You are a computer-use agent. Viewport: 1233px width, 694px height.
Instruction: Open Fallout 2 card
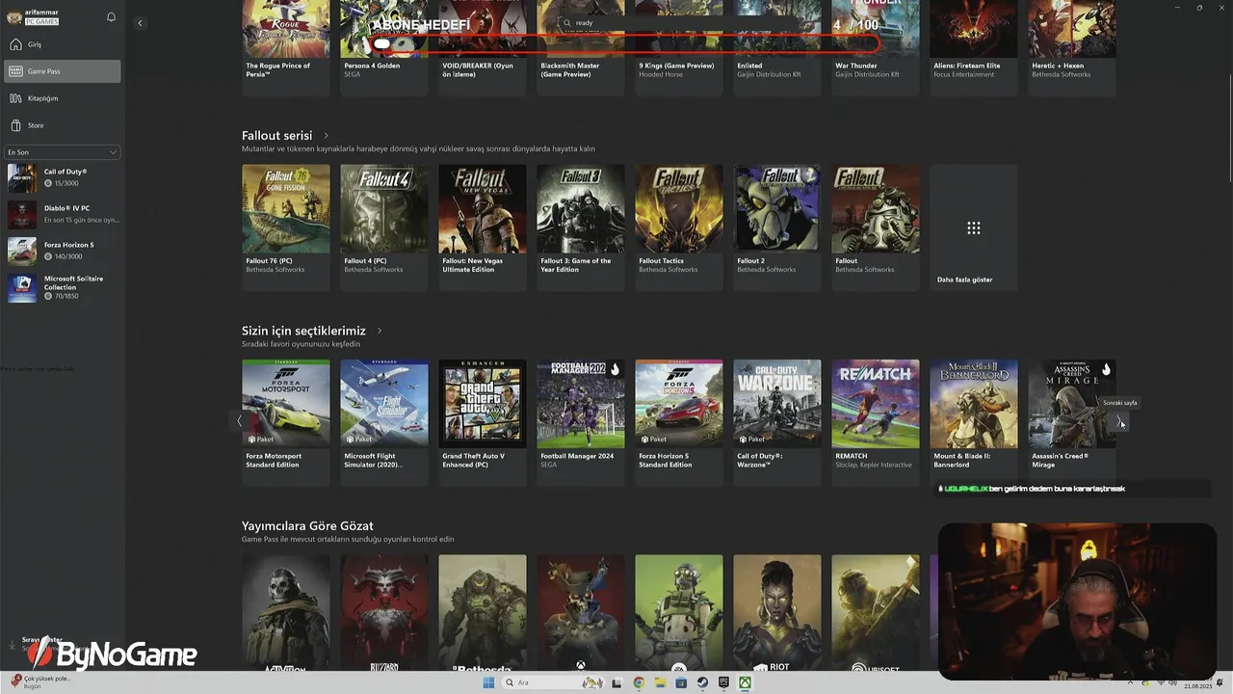(776, 227)
